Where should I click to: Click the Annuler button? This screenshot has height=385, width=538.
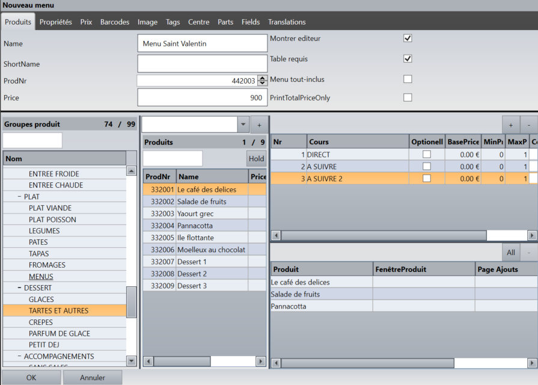coord(93,378)
